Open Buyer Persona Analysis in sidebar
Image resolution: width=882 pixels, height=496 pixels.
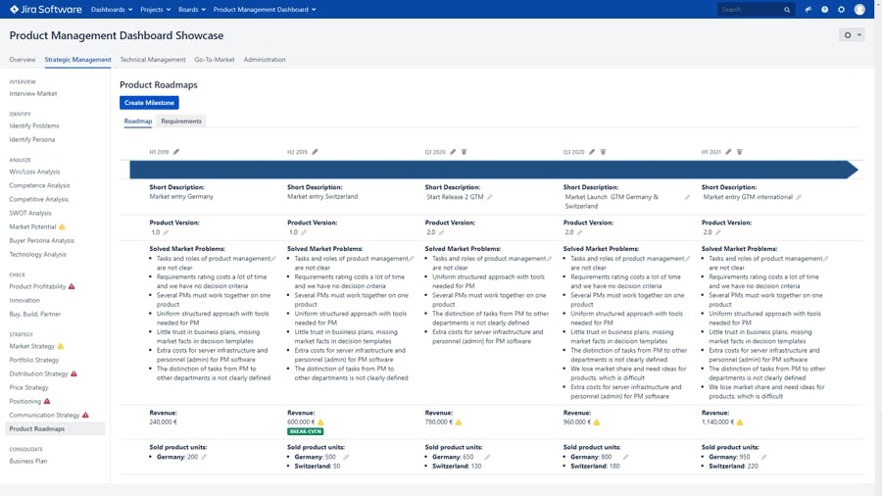coord(41,241)
